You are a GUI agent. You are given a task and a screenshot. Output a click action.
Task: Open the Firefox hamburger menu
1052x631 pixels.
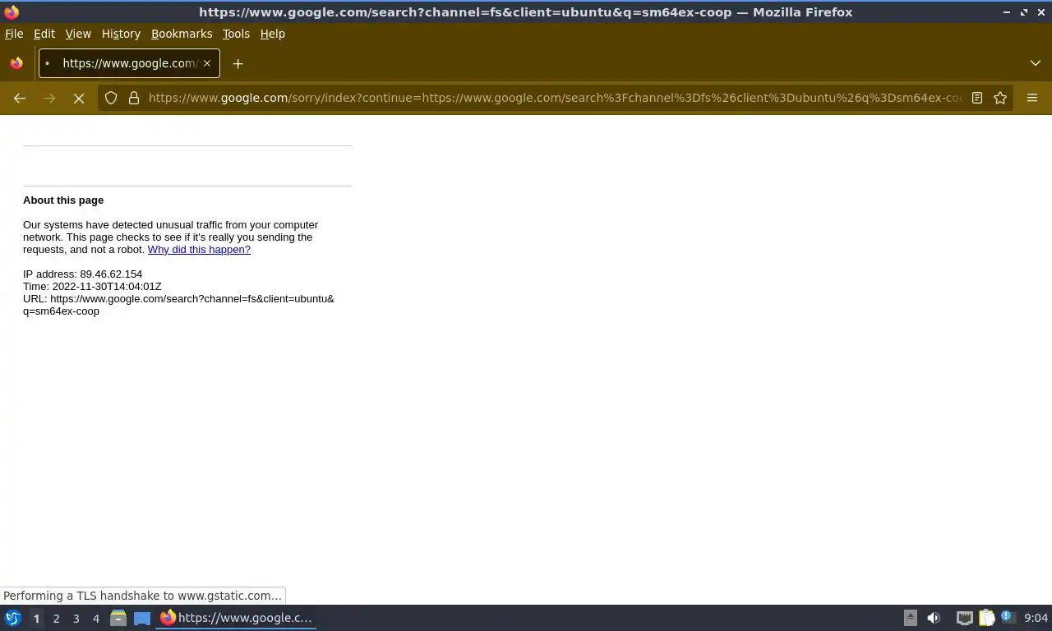[1032, 98]
